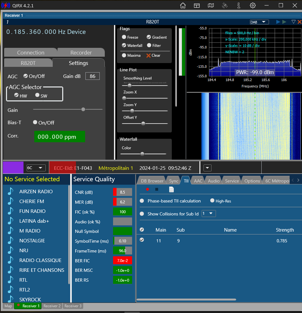Switch to Receiver 3 tab
The height and width of the screenshot is (313, 302).
(73, 306)
